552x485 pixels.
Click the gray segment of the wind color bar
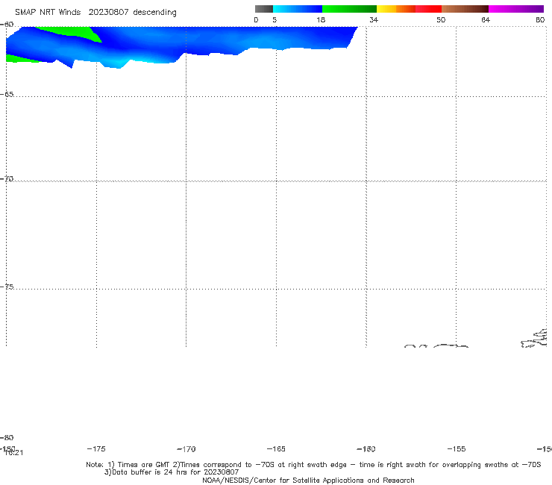point(264,9)
